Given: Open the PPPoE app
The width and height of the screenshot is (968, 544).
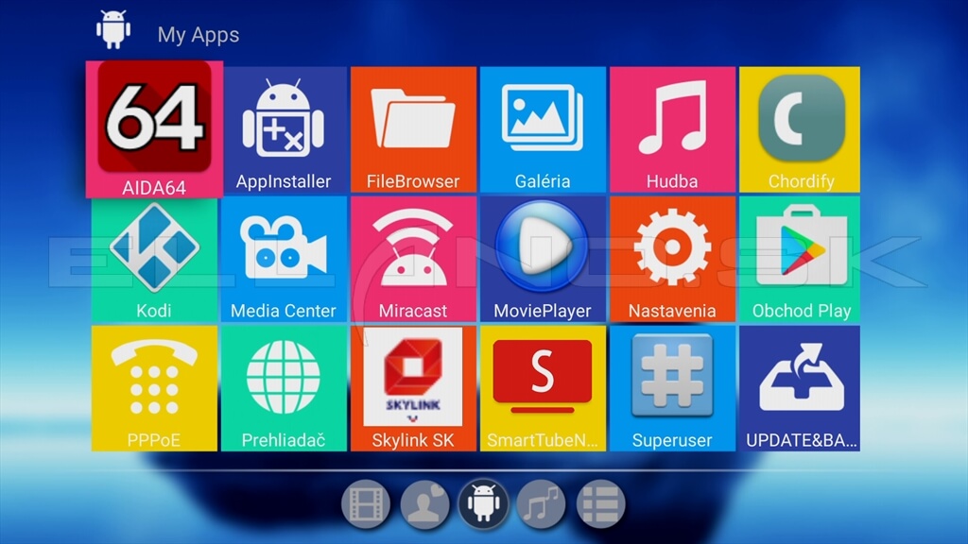Looking at the screenshot, I should coord(154,388).
